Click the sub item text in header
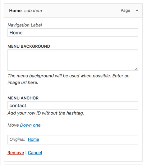 (x=33, y=11)
